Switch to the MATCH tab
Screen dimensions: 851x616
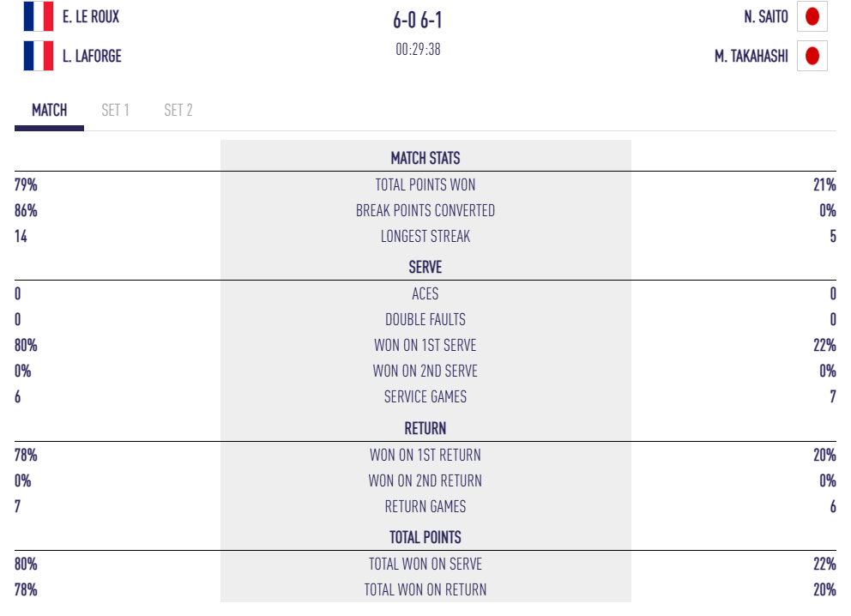point(49,111)
